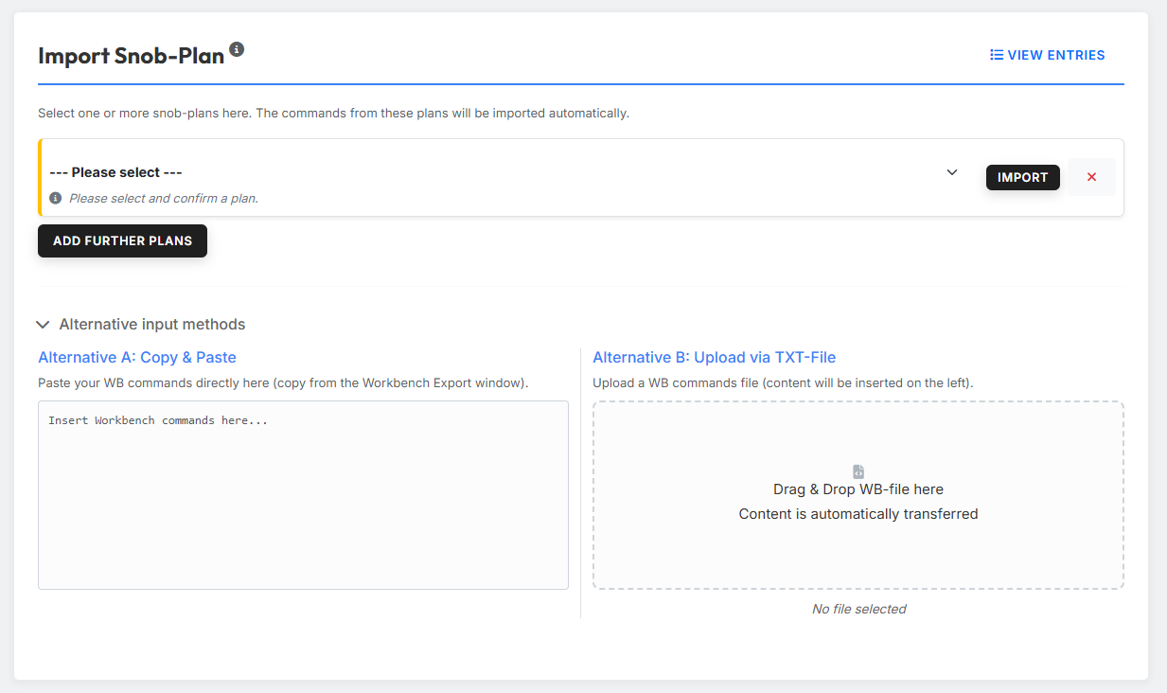Click the 'Drag & Drop WB-file here' text

click(x=858, y=489)
